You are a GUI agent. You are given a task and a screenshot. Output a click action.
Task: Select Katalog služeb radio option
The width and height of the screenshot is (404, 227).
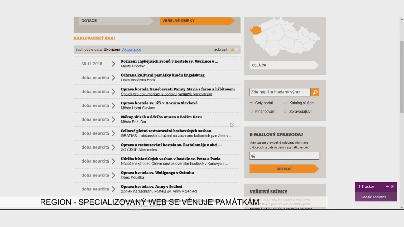(285, 103)
